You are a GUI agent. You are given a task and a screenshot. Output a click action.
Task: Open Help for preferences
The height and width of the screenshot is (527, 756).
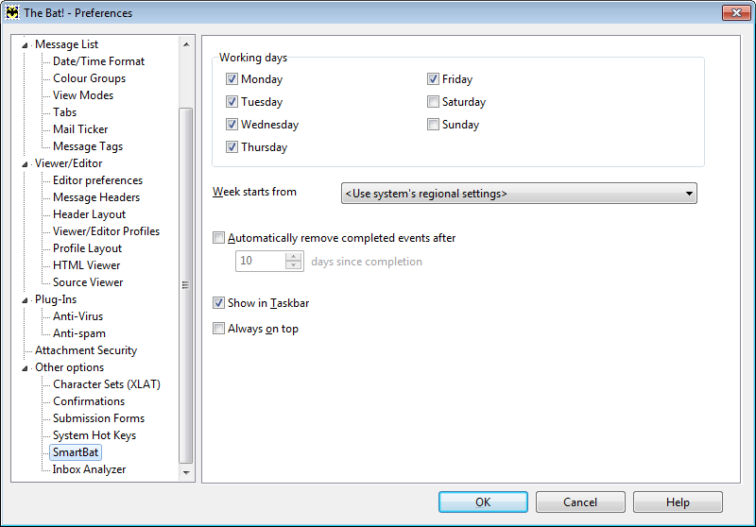[678, 501]
